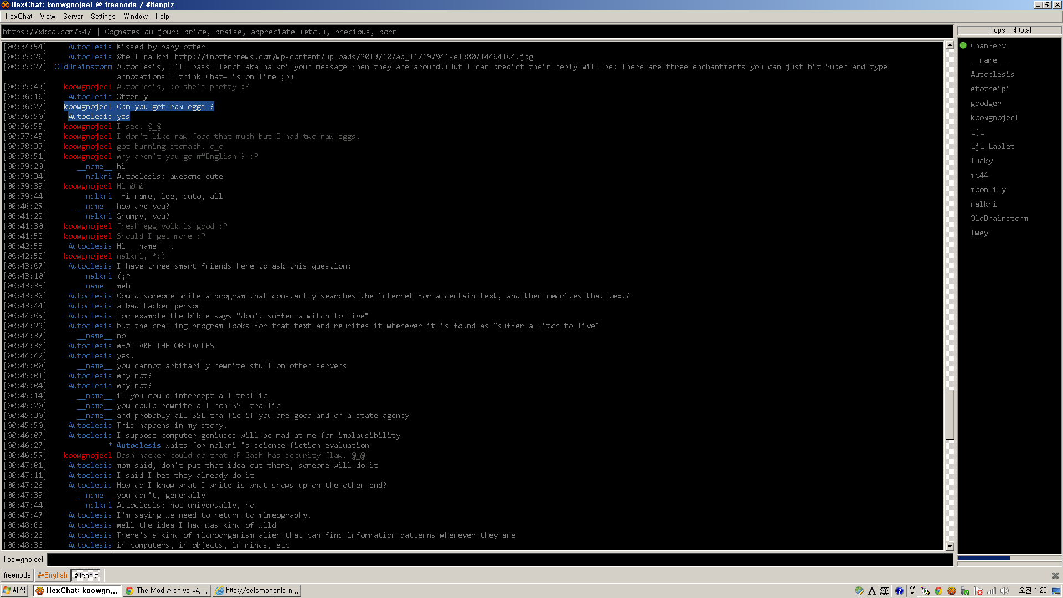Click the lag meter progress bar

(1009, 558)
